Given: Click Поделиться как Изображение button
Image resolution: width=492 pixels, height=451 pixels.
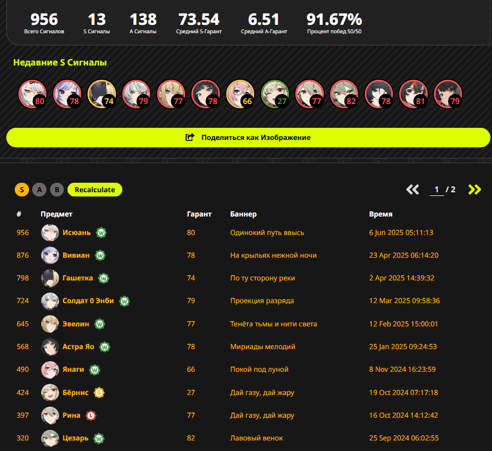Looking at the screenshot, I should pyautogui.click(x=248, y=137).
